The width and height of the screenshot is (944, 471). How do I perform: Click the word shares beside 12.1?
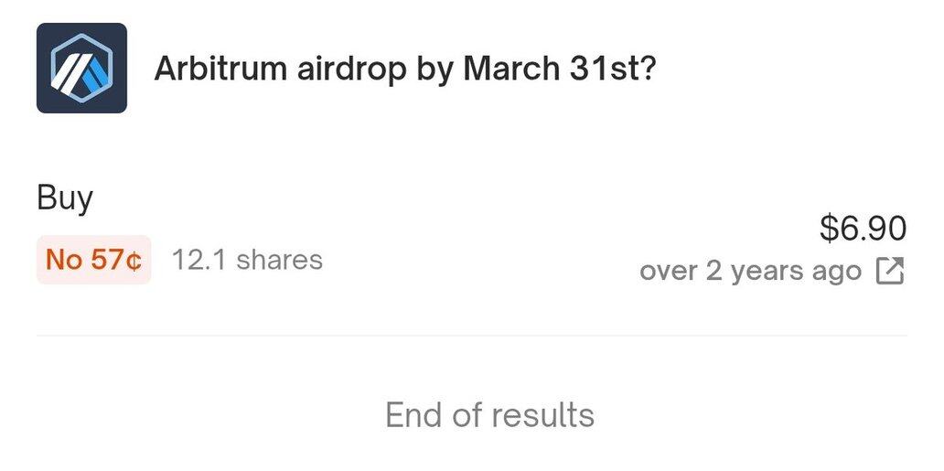279,260
